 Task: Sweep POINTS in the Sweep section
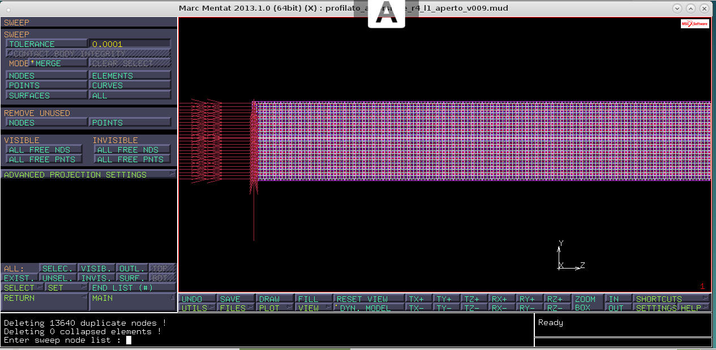pyautogui.click(x=47, y=85)
